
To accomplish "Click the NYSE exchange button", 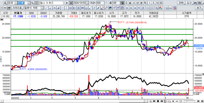I will tap(37, 3).
